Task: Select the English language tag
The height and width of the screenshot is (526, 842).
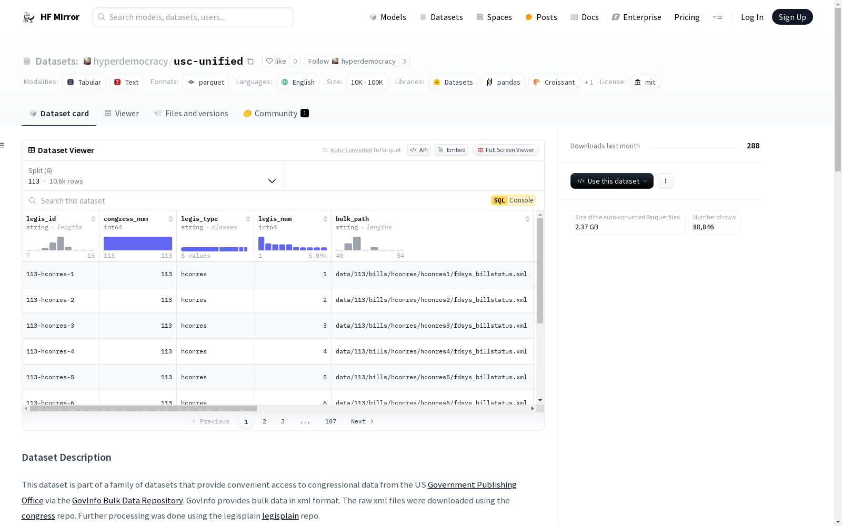Action: 298,82
